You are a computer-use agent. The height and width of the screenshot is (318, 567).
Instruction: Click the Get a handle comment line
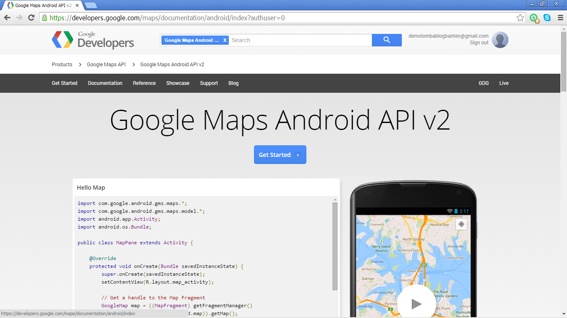[153, 298]
